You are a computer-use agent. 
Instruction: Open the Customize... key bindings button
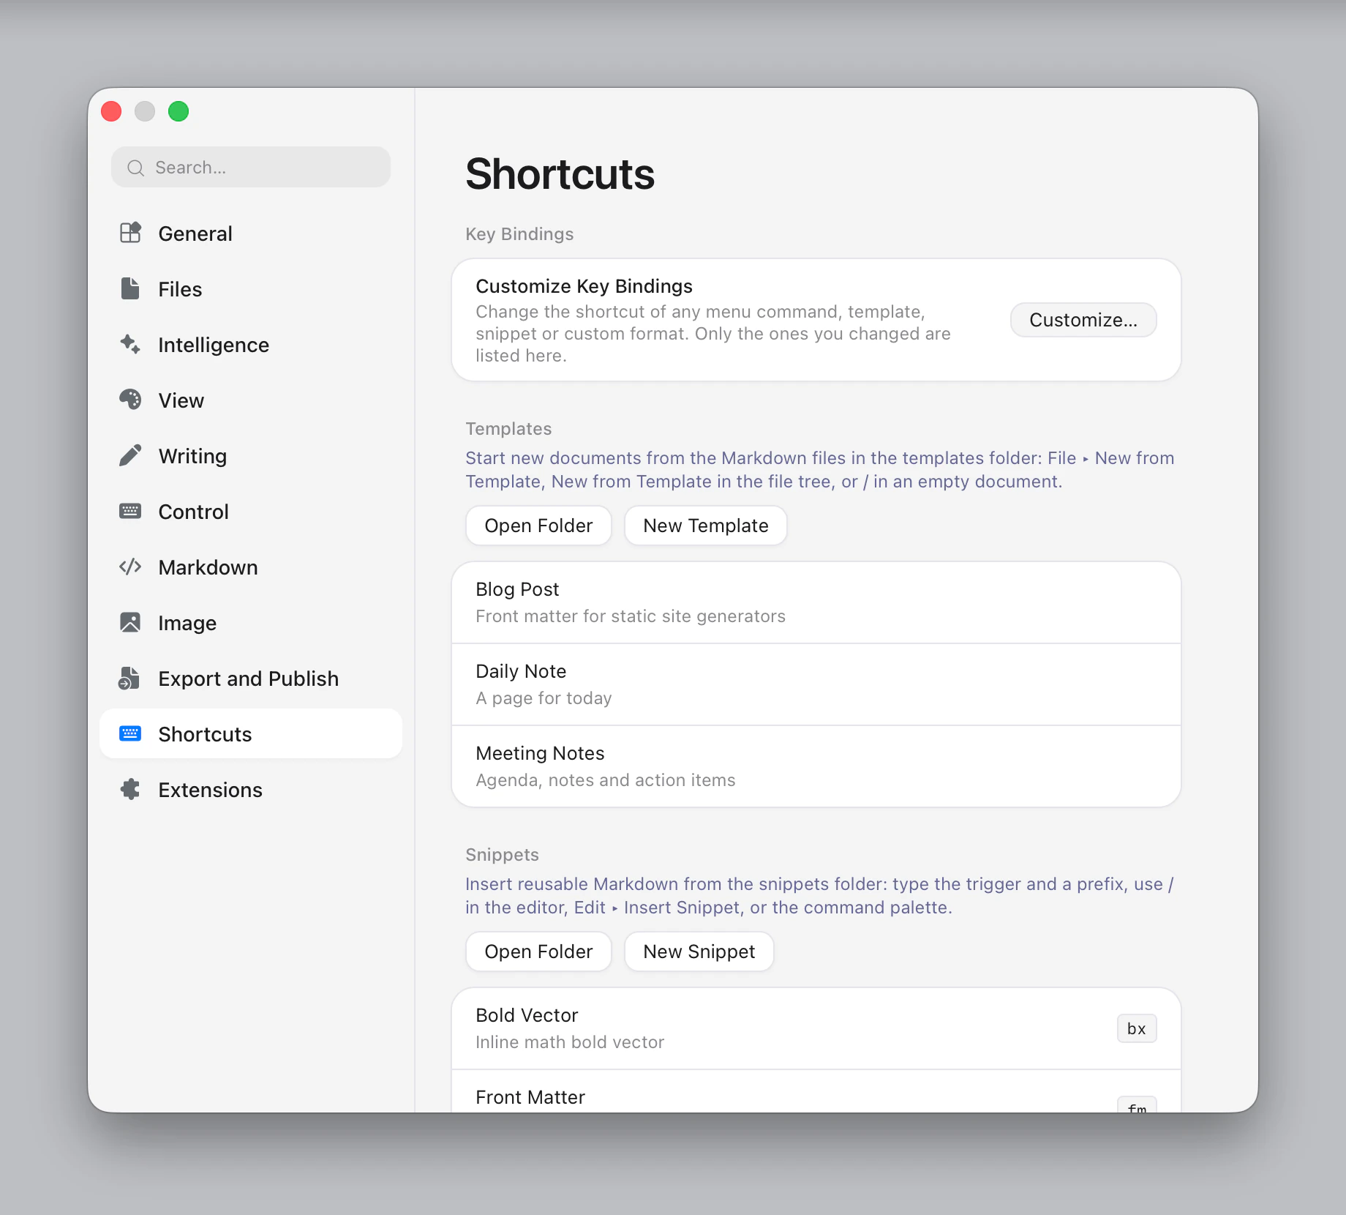(1083, 320)
